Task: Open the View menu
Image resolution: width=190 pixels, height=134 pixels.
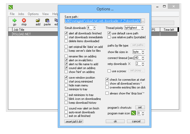Action: pos(45,14)
